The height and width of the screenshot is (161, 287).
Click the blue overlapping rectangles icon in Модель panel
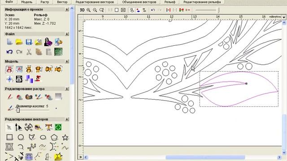coord(29,79)
